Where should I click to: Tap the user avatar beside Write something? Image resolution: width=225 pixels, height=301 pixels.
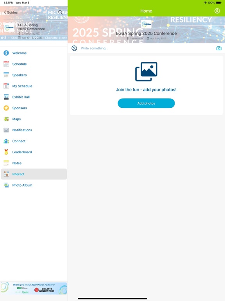point(74,48)
